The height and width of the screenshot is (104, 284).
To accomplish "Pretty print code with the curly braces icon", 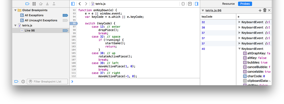I will pos(183,4).
